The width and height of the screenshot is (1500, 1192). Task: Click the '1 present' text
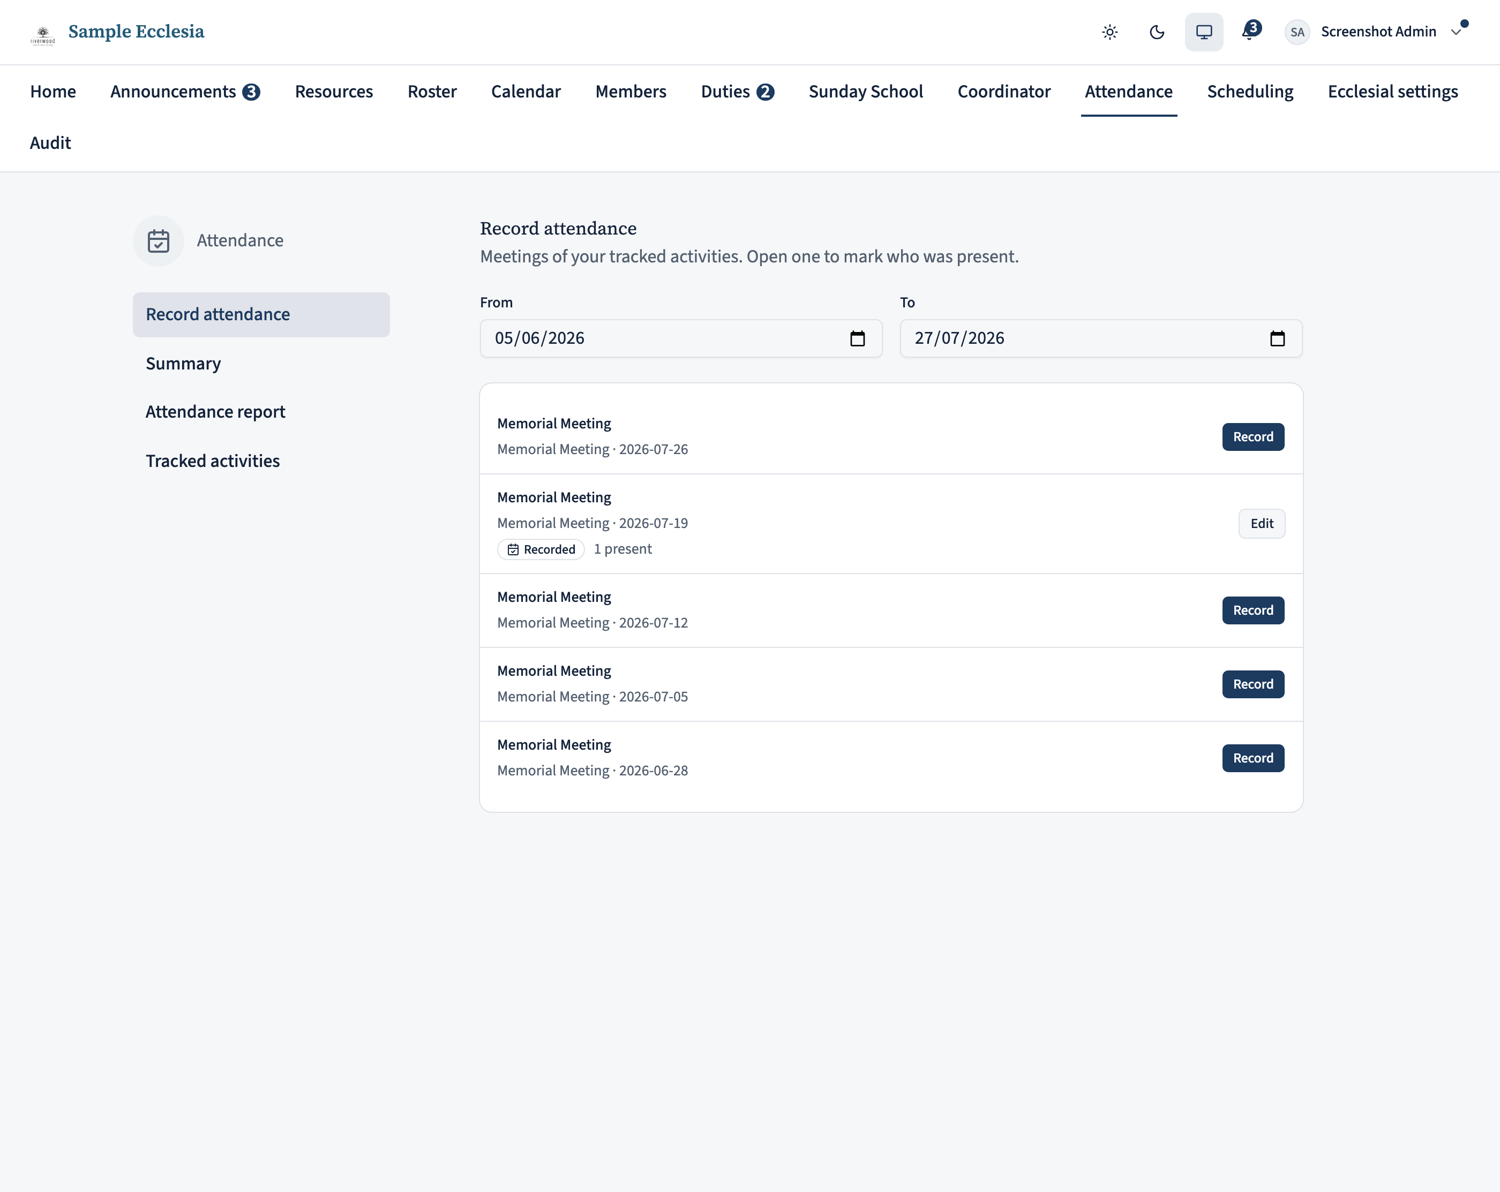point(622,549)
